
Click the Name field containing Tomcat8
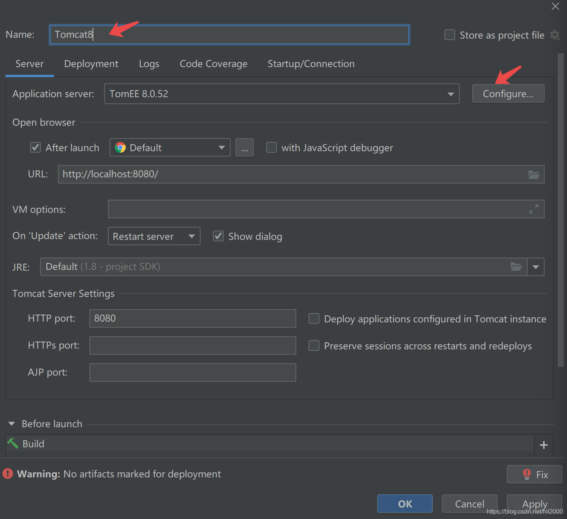click(x=229, y=35)
